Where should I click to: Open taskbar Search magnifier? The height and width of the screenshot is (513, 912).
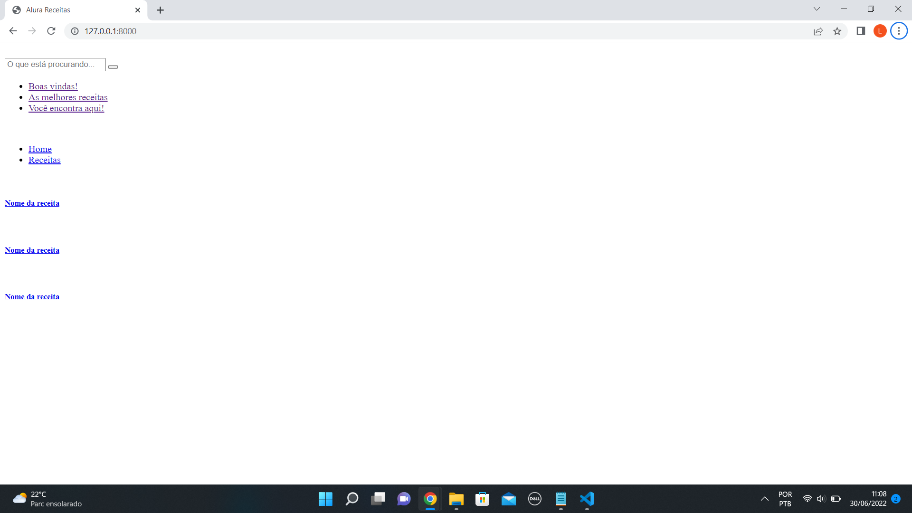[351, 499]
